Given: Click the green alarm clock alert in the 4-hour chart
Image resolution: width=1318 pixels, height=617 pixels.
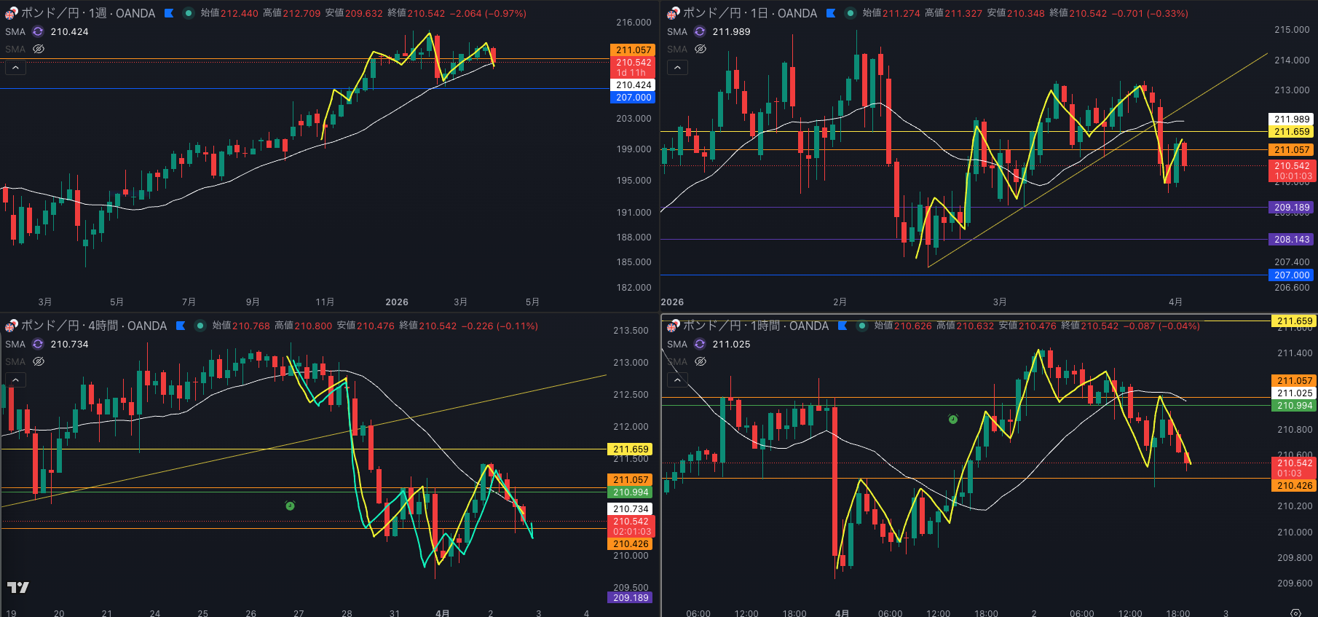Looking at the screenshot, I should (290, 506).
